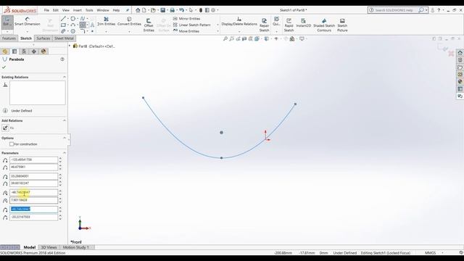This screenshot has width=464, height=261.
Task: Open the View menu
Action: (x=66, y=10)
